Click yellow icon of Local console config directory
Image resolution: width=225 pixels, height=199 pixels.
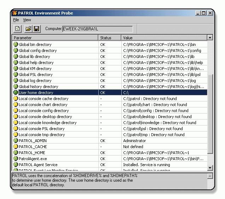(15, 110)
